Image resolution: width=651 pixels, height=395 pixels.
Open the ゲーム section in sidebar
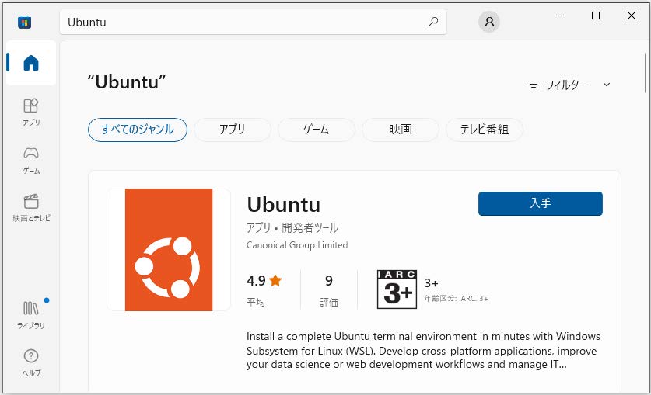[31, 160]
